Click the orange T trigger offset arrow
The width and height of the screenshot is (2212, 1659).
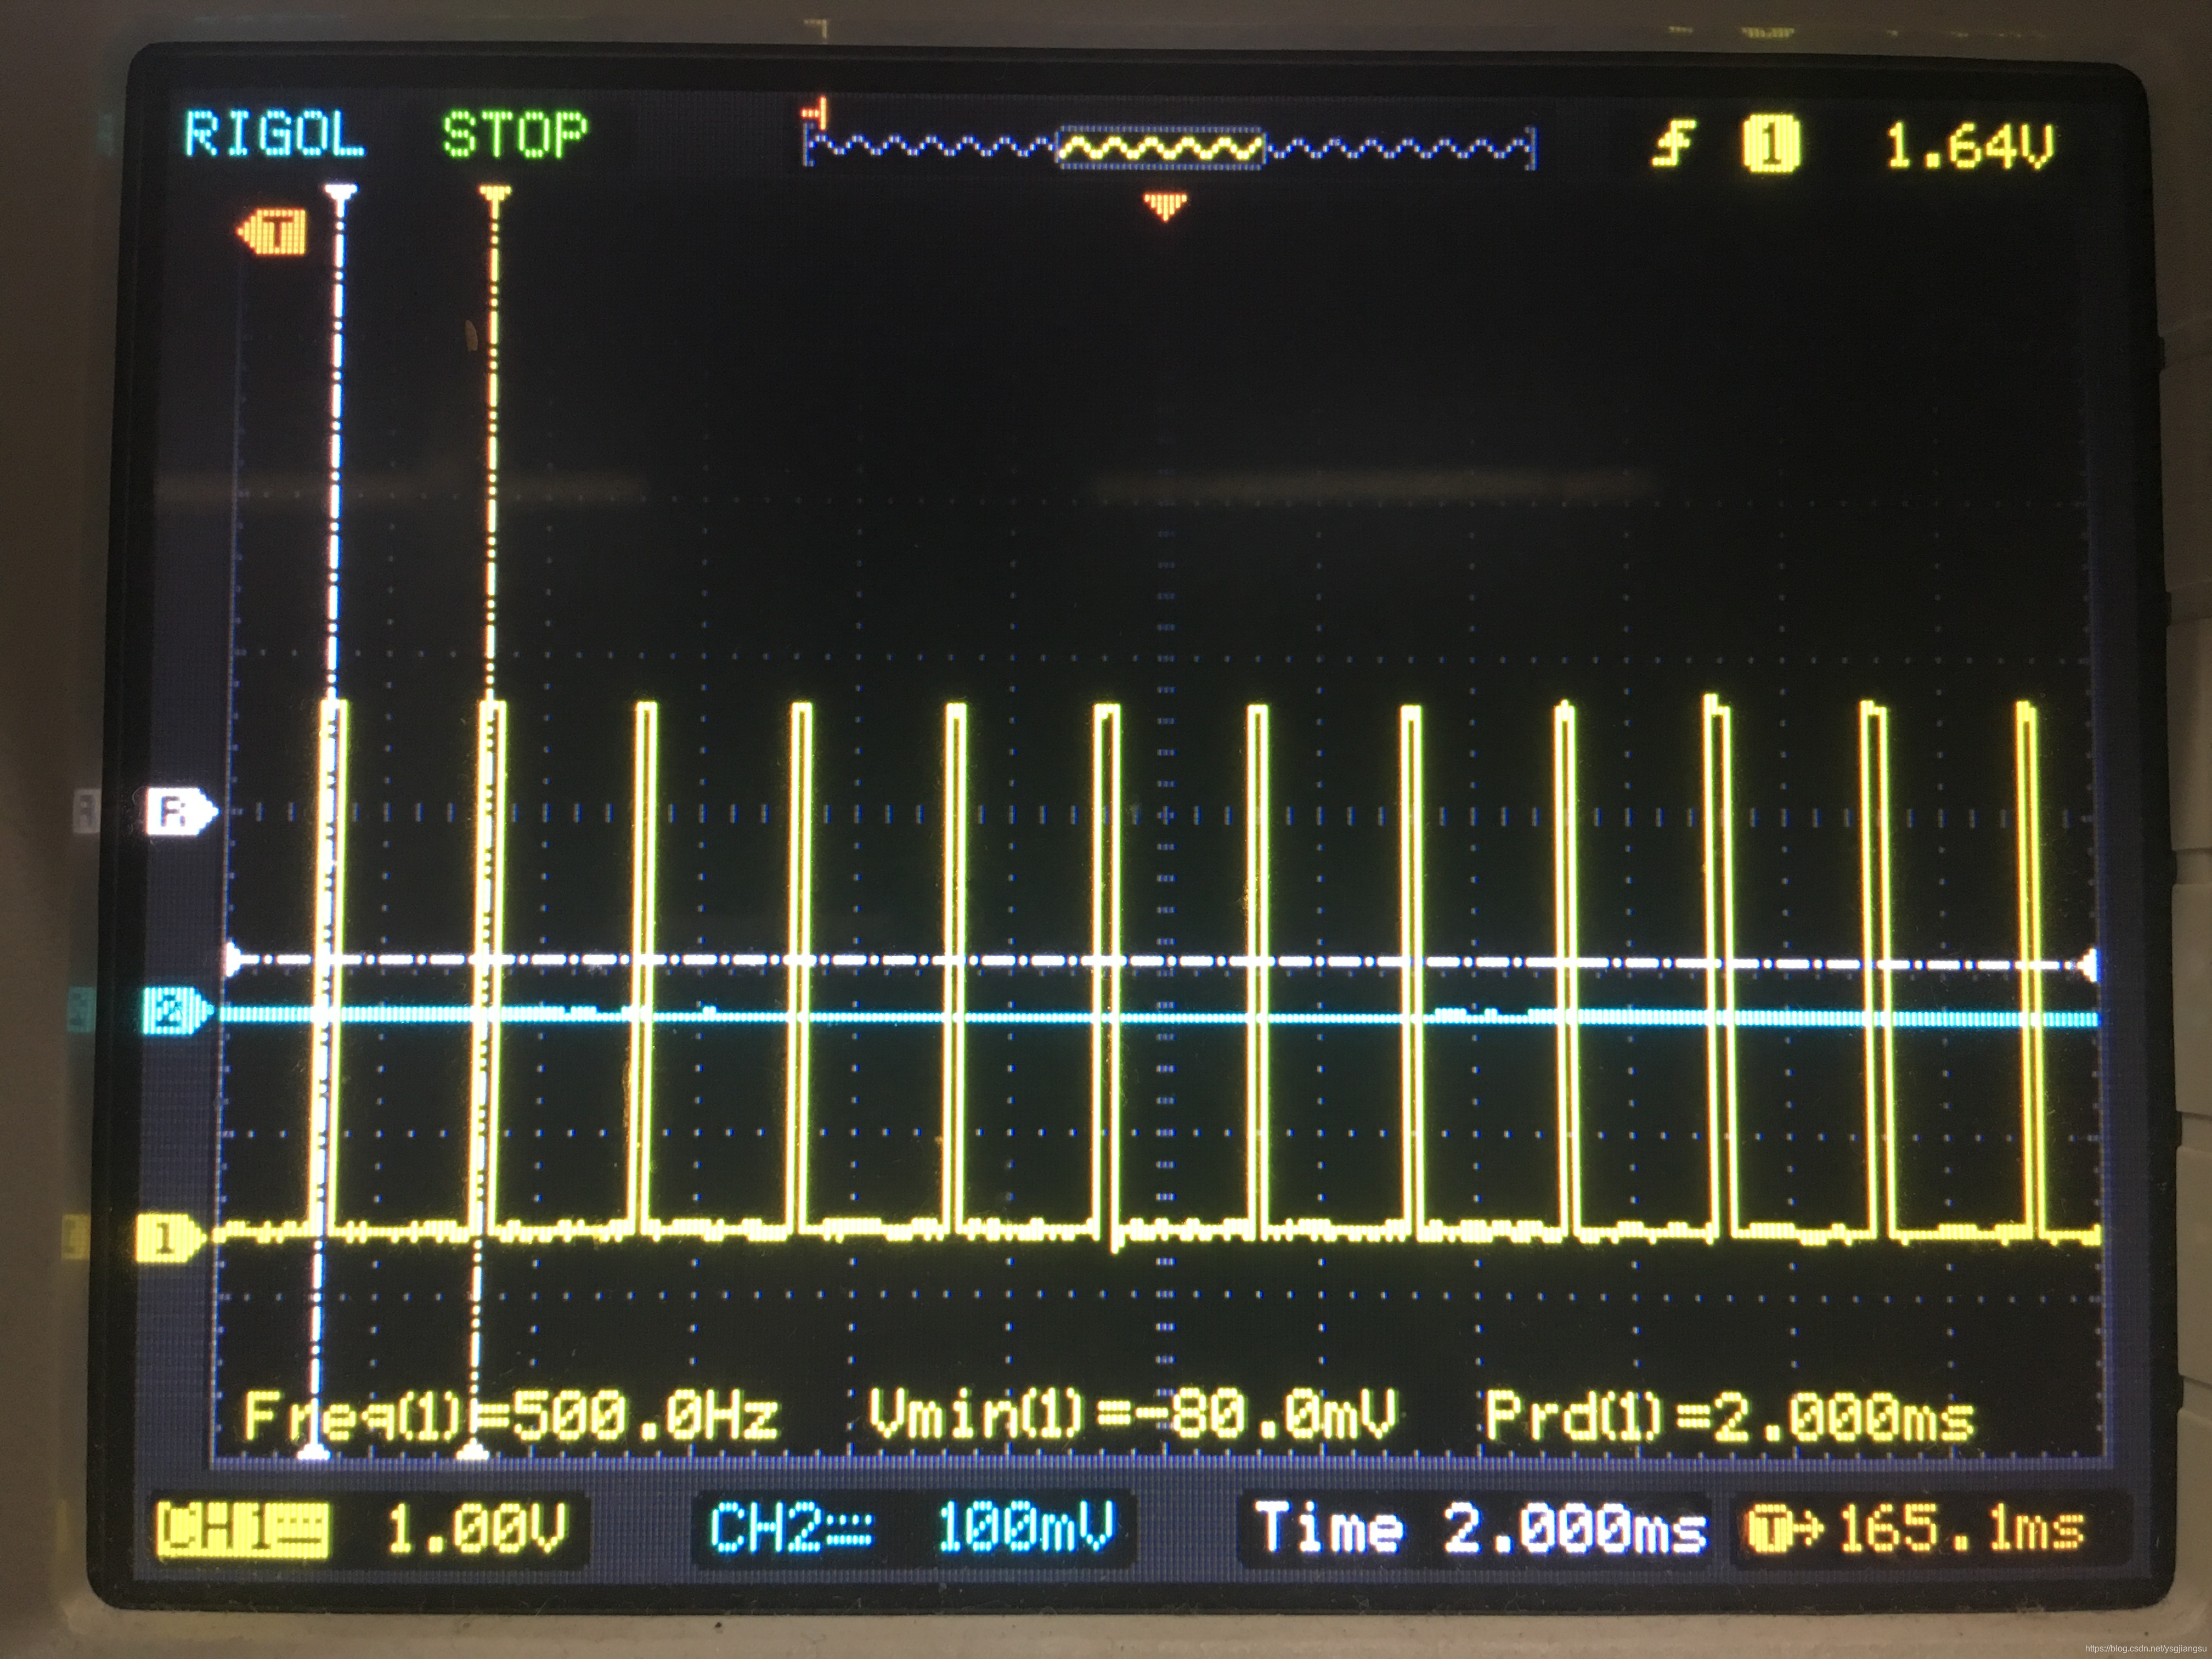pyautogui.click(x=272, y=233)
